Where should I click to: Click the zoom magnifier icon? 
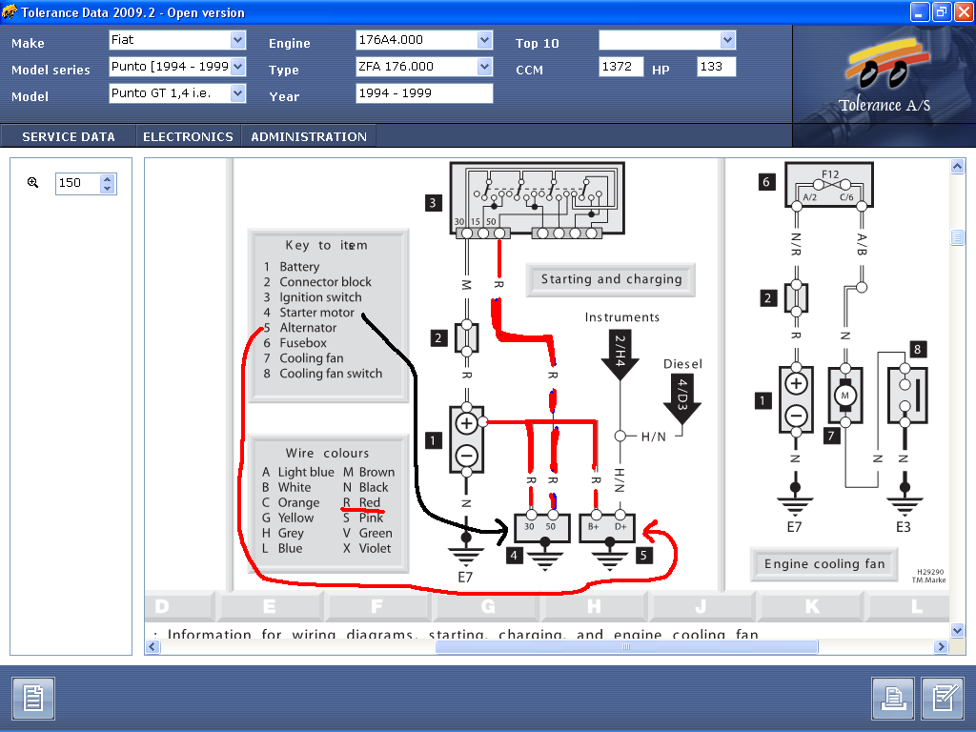33,182
